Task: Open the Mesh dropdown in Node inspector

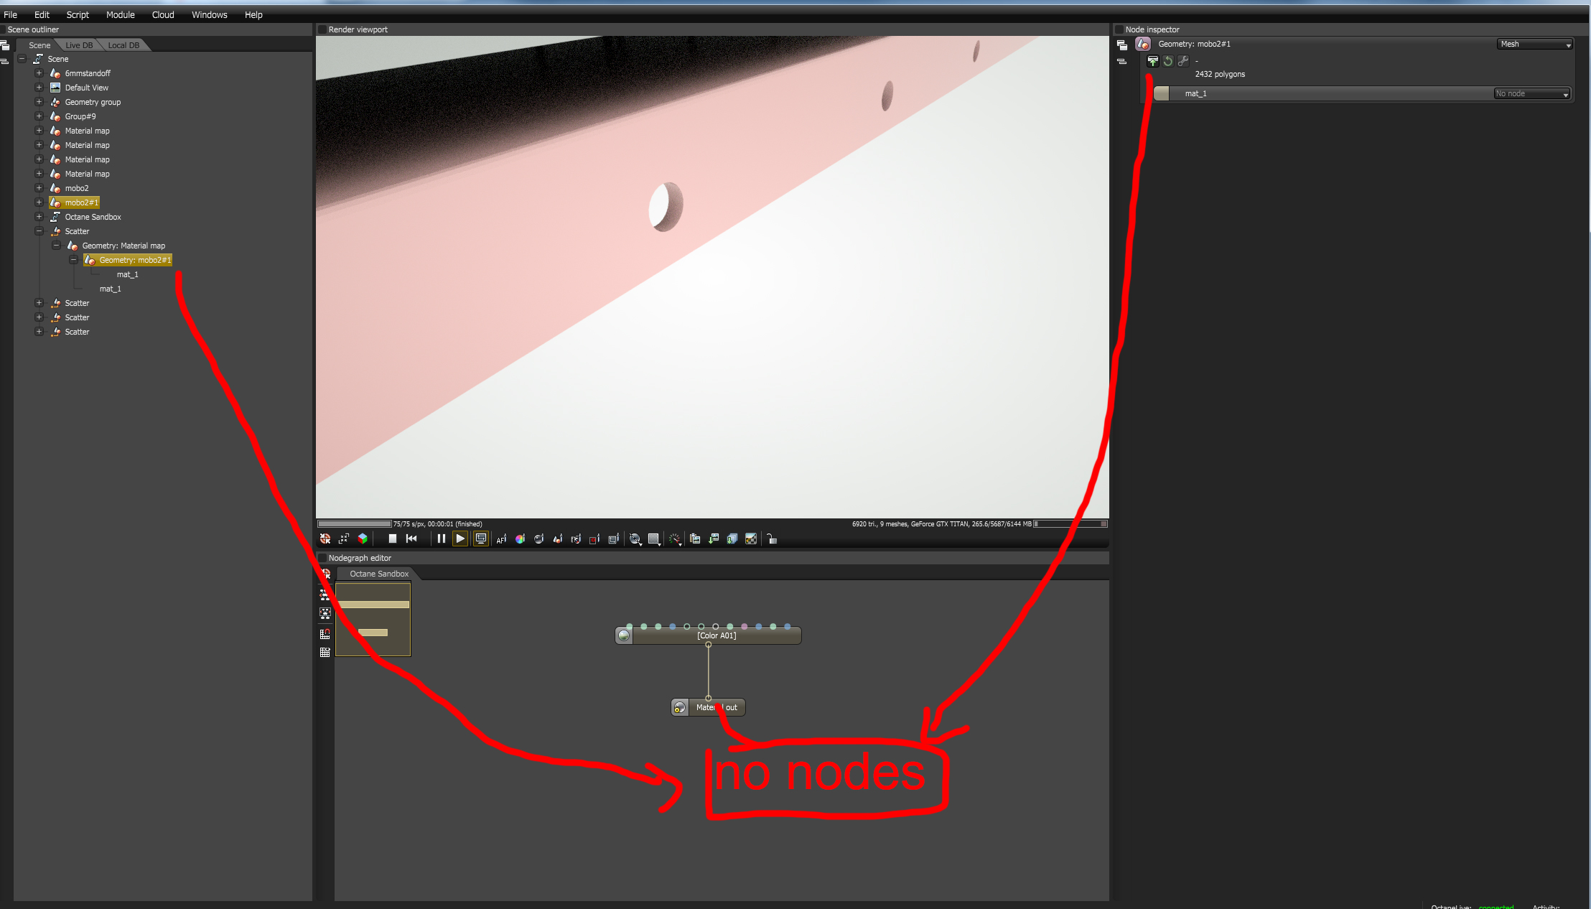Action: (x=1535, y=45)
